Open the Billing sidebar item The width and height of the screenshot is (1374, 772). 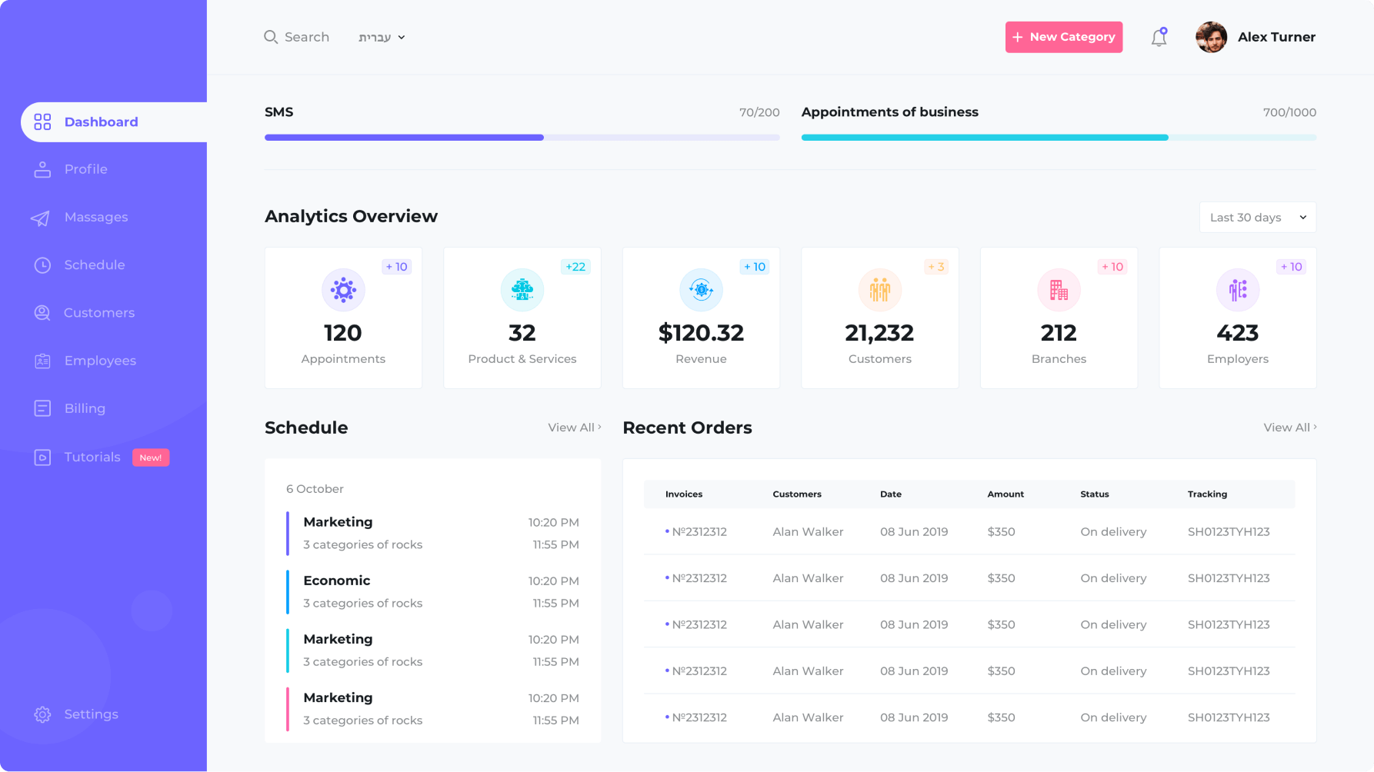click(x=85, y=408)
